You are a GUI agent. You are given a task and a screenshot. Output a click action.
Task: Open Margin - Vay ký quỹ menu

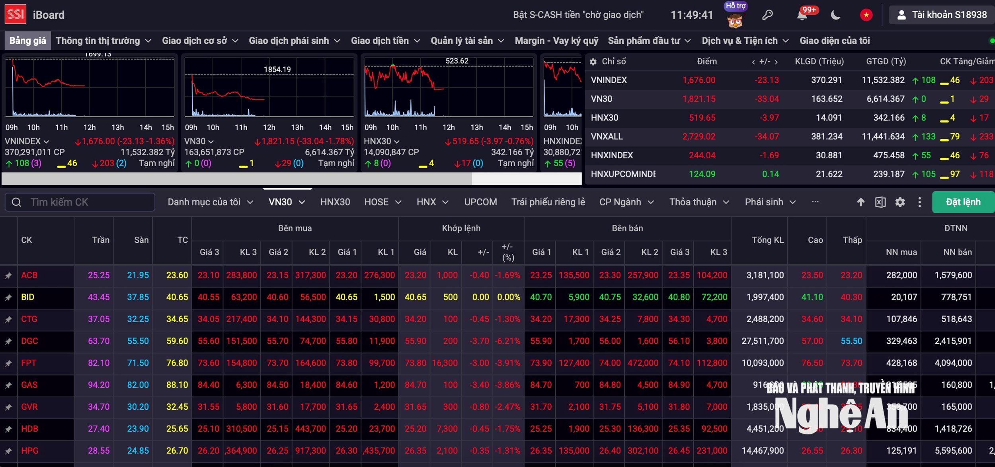click(x=556, y=41)
